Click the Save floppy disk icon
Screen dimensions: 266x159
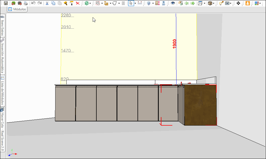point(6,3)
